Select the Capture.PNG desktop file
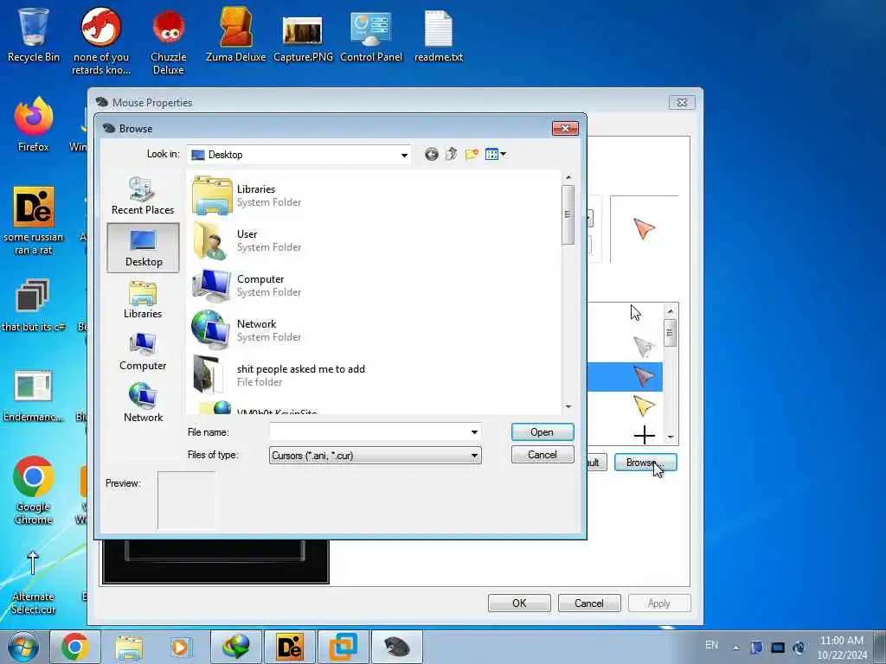 coord(303,36)
